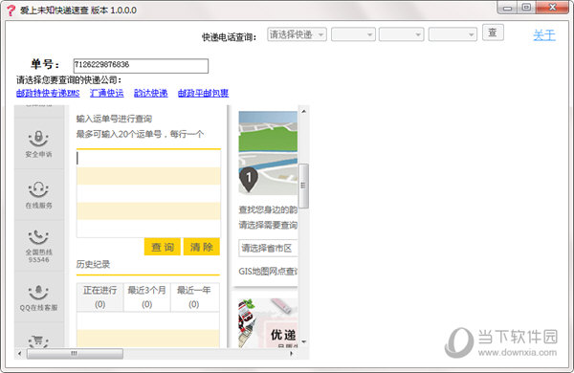This screenshot has width=574, height=373.
Task: Open the 关于 link
Action: click(544, 35)
